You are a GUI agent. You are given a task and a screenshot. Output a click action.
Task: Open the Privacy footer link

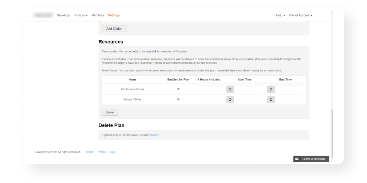pos(101,152)
